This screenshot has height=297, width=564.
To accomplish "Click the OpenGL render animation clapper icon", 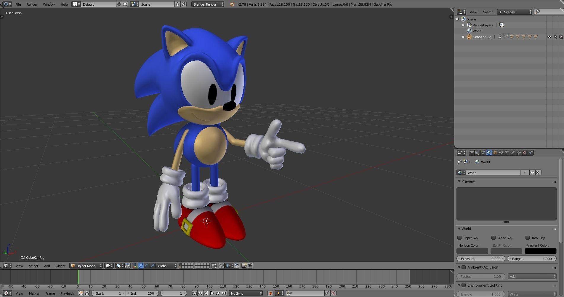I will (250, 266).
